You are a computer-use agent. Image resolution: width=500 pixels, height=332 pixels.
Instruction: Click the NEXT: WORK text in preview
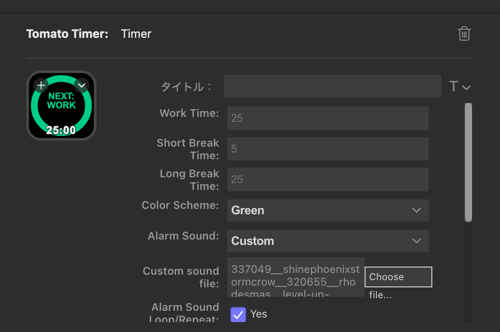click(61, 101)
